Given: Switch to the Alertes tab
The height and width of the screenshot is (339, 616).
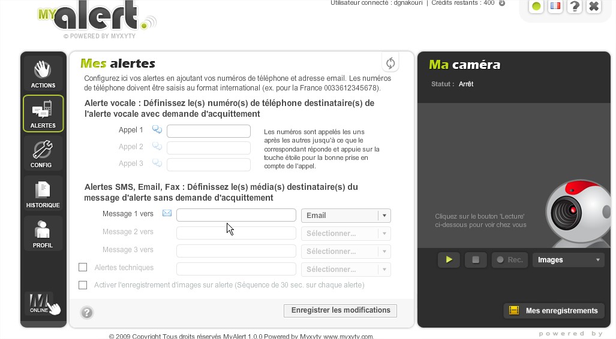Looking at the screenshot, I should (x=43, y=114).
